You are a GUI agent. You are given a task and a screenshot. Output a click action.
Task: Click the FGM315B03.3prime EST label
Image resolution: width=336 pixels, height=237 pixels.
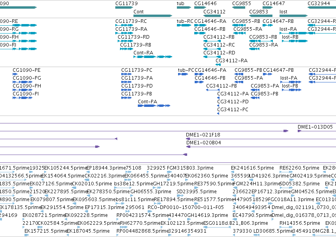[190, 168]
